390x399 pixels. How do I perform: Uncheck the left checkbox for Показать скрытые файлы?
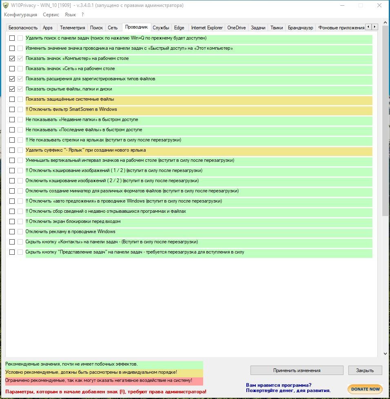click(x=12, y=89)
